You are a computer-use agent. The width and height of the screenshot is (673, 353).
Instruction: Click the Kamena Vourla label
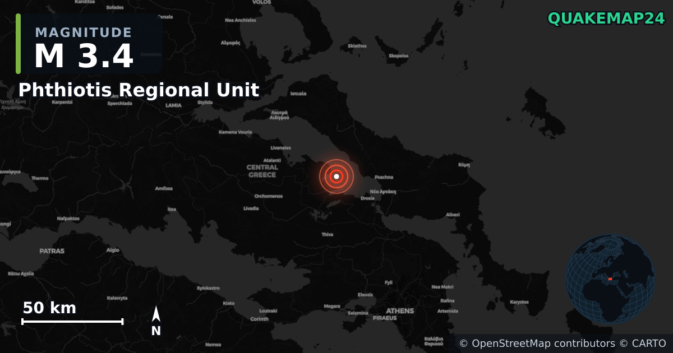[x=235, y=132]
